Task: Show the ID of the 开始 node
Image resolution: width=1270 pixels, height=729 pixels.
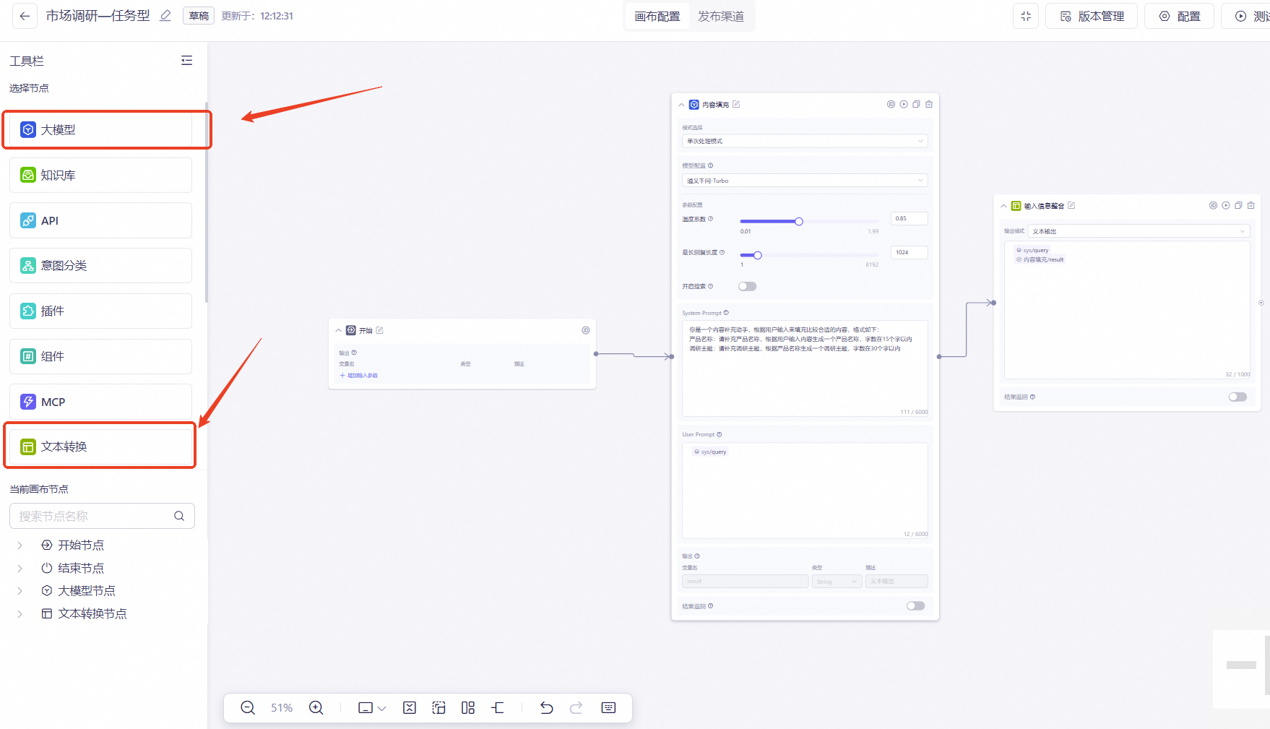Action: click(586, 330)
